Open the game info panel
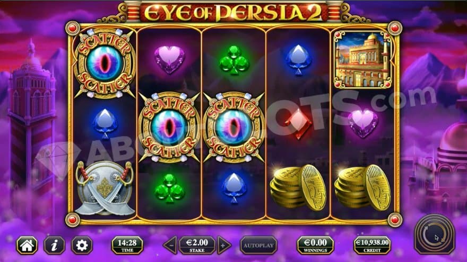Image resolution: width=467 pixels, height=262 pixels. 54,246
